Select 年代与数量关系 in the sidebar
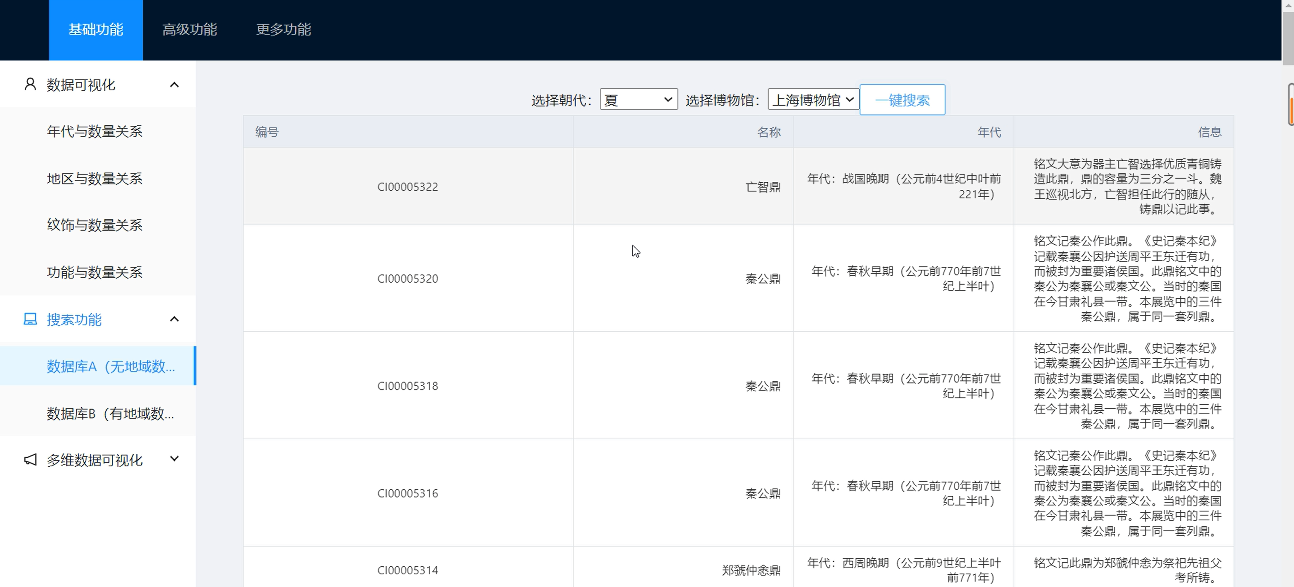 (94, 131)
